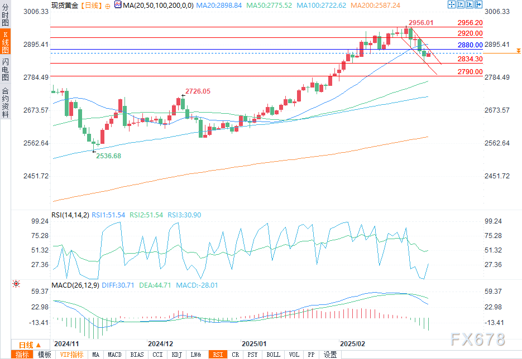The width and height of the screenshot is (522, 359).
Task: Switch to the 模板 bottom tab
Action: (x=44, y=355)
